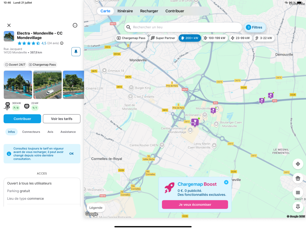Tap the Boulanger Caen shop marker
This screenshot has width=306, height=229.
click(x=216, y=124)
